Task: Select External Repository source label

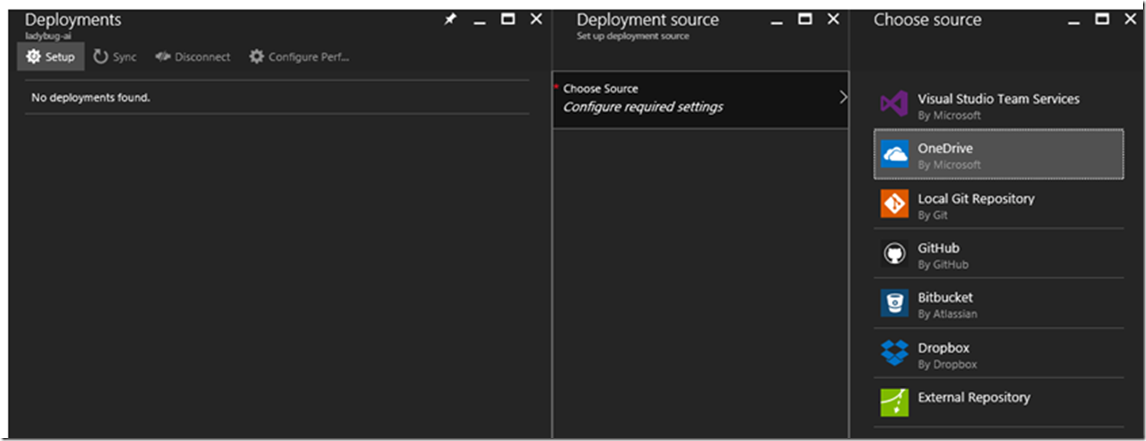Action: click(974, 397)
